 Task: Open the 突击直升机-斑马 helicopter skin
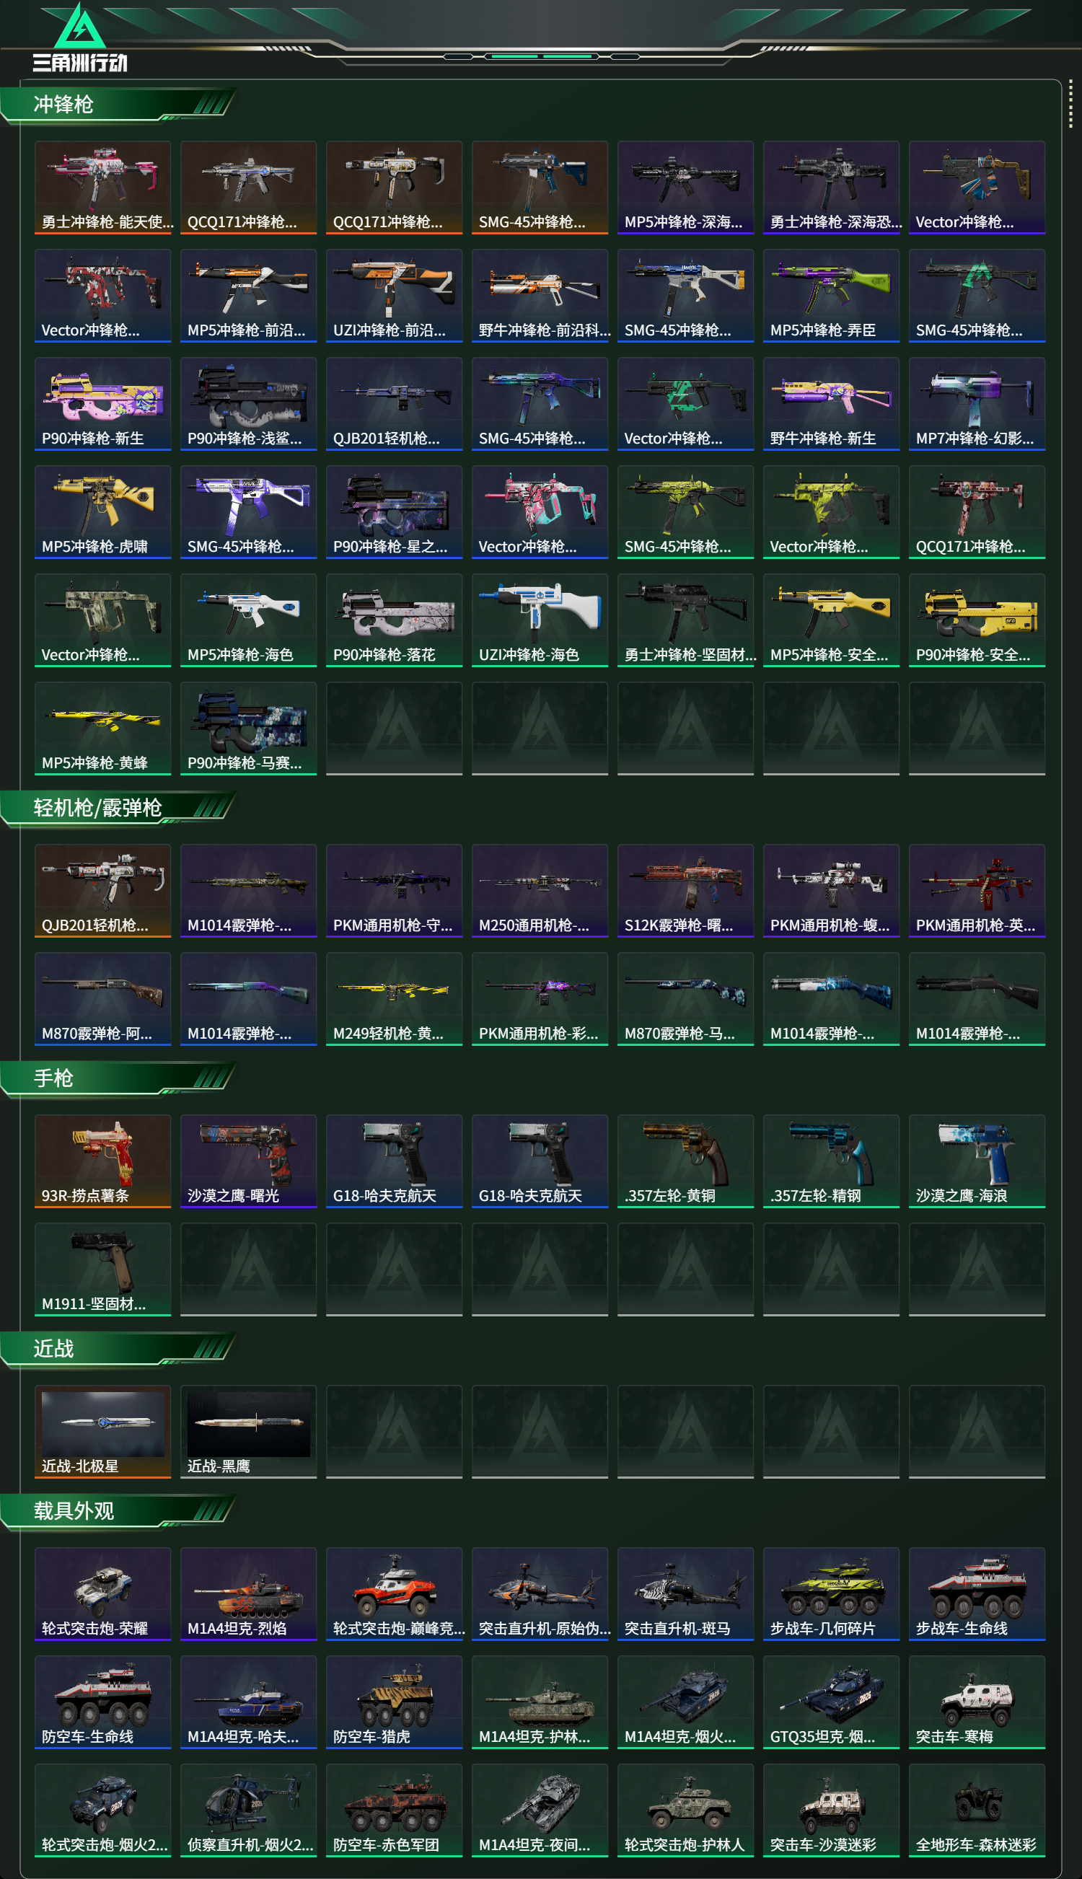685,1593
